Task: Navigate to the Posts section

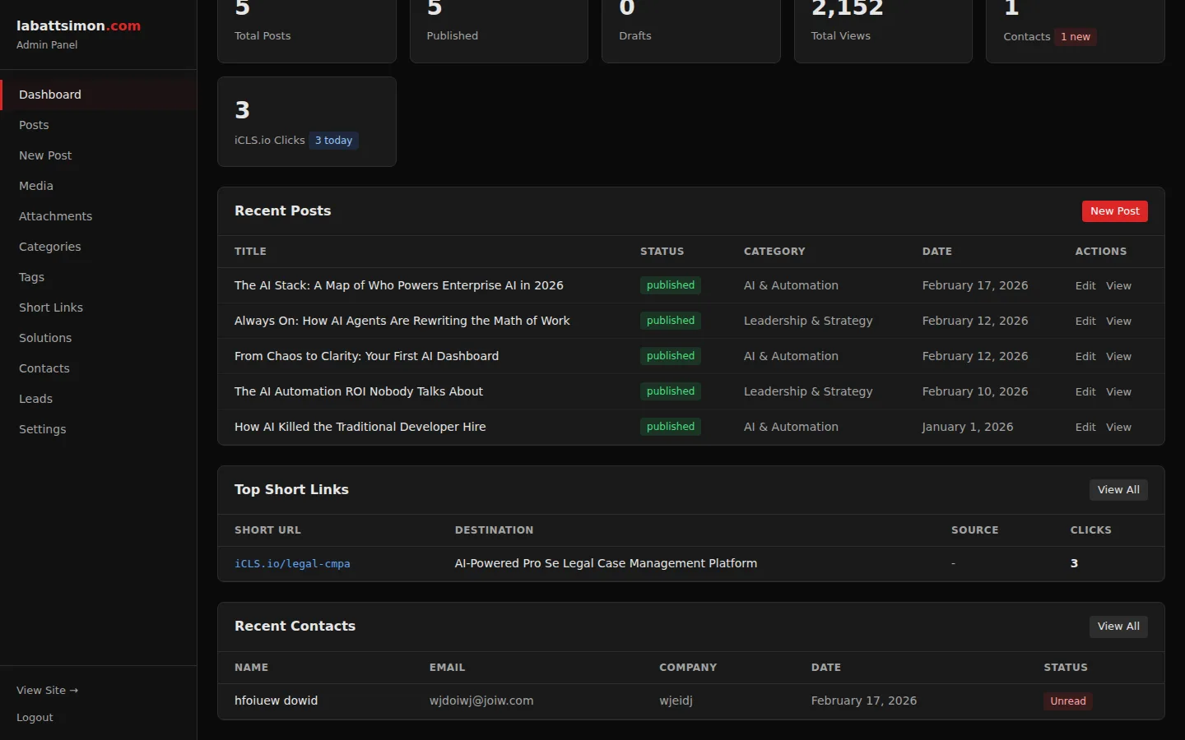Action: click(x=34, y=125)
